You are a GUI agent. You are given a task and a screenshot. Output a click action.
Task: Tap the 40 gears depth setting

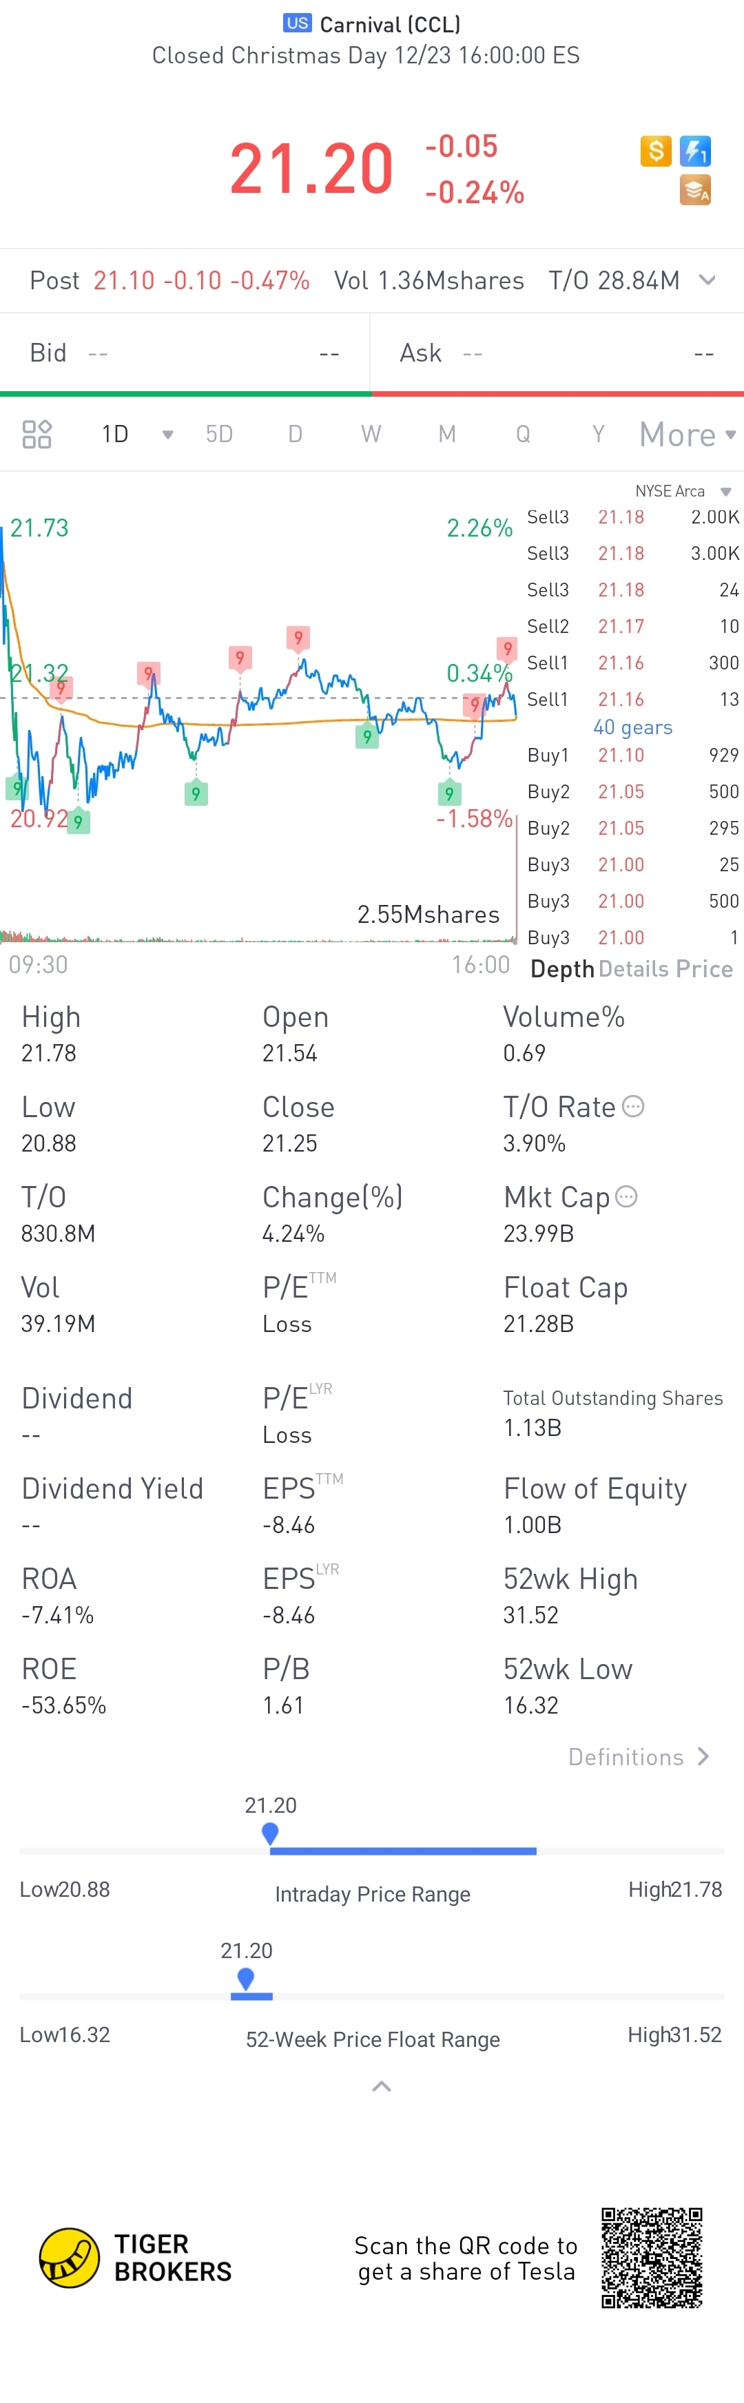[633, 727]
